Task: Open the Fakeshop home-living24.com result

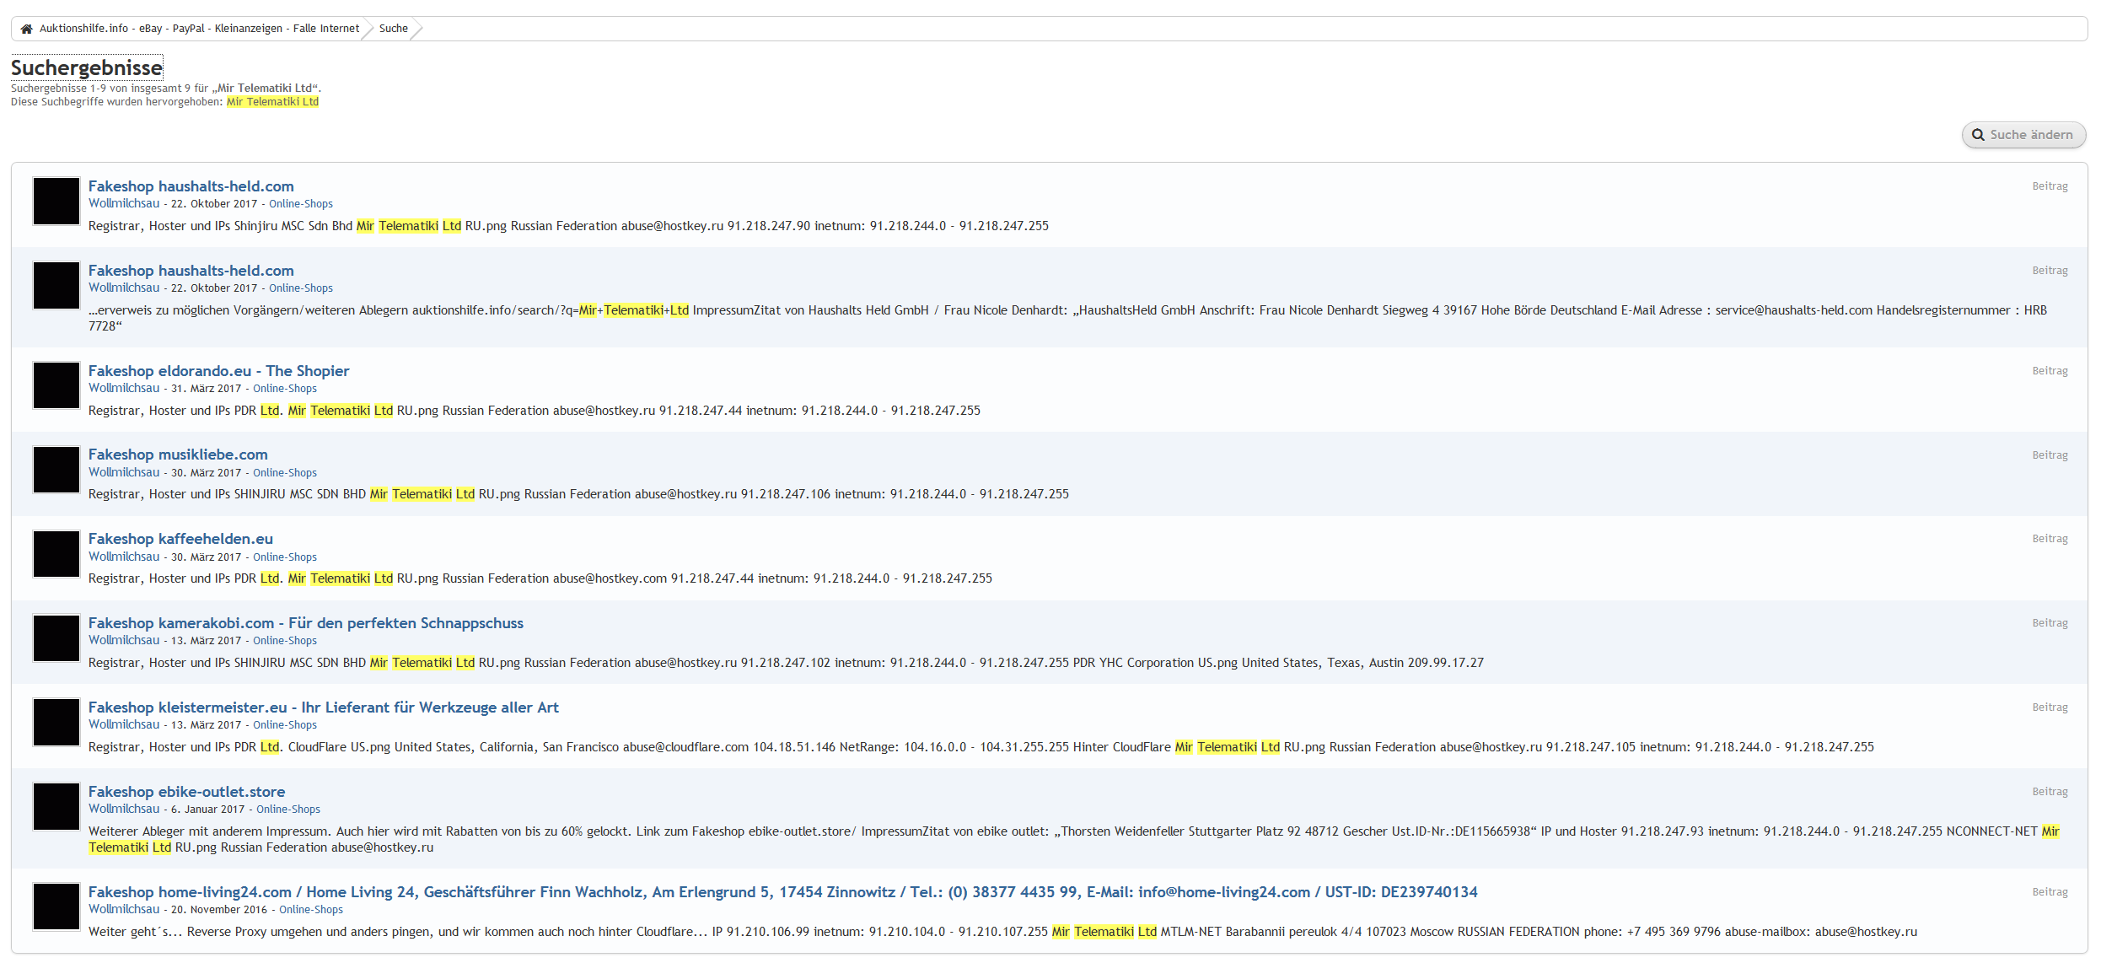Action: click(782, 892)
